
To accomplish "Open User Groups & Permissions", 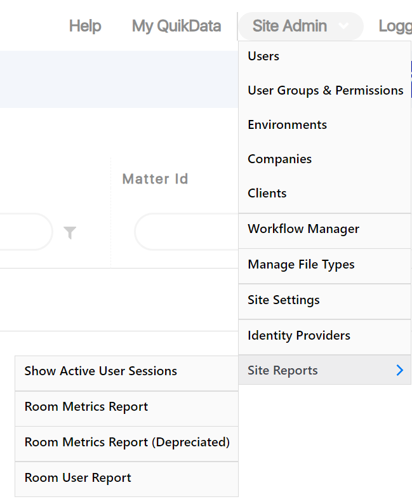I will point(324,90).
